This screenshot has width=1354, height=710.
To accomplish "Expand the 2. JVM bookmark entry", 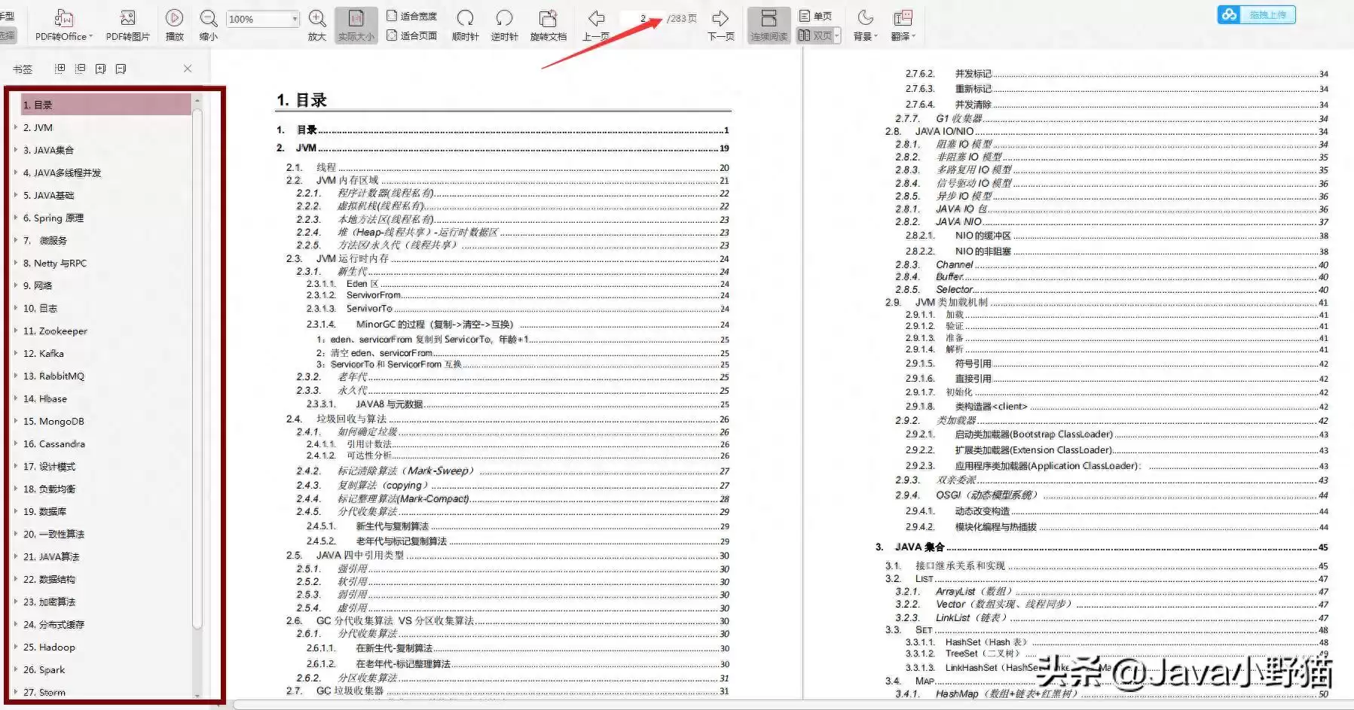I will tap(17, 127).
